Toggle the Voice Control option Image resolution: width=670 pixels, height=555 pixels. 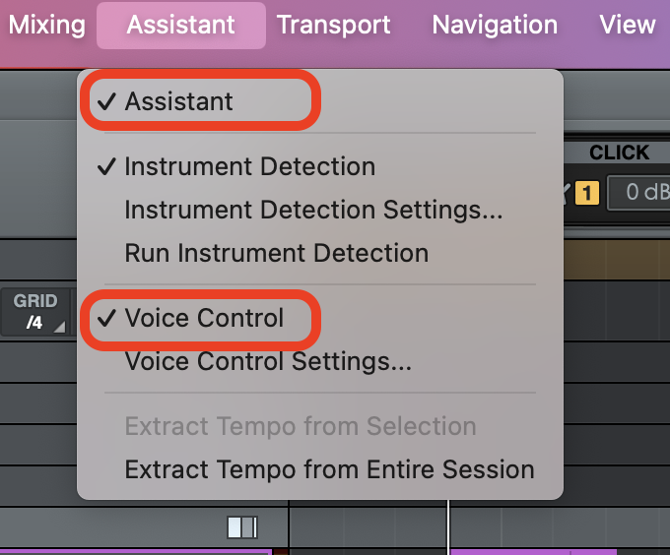[x=203, y=318]
